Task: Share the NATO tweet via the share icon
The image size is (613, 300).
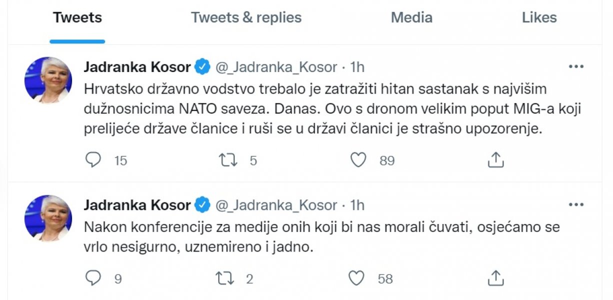Action: pos(495,158)
